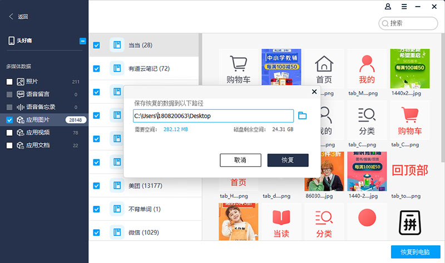
Task: Select the 分类 outline tab_C thumbnail
Action: tap(367, 120)
